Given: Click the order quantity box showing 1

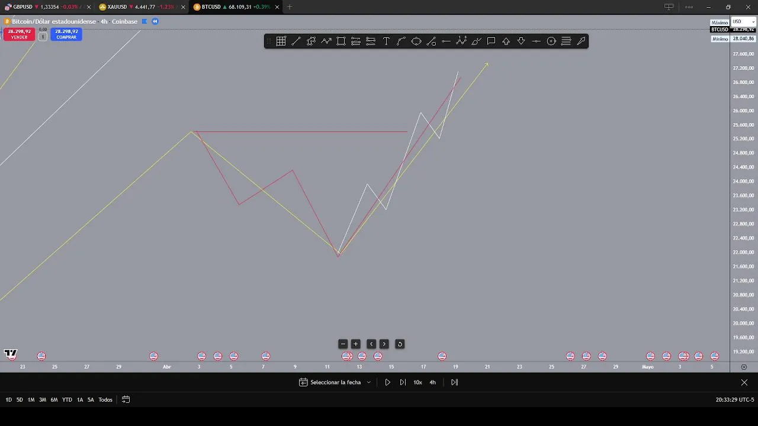Looking at the screenshot, I should pos(43,37).
